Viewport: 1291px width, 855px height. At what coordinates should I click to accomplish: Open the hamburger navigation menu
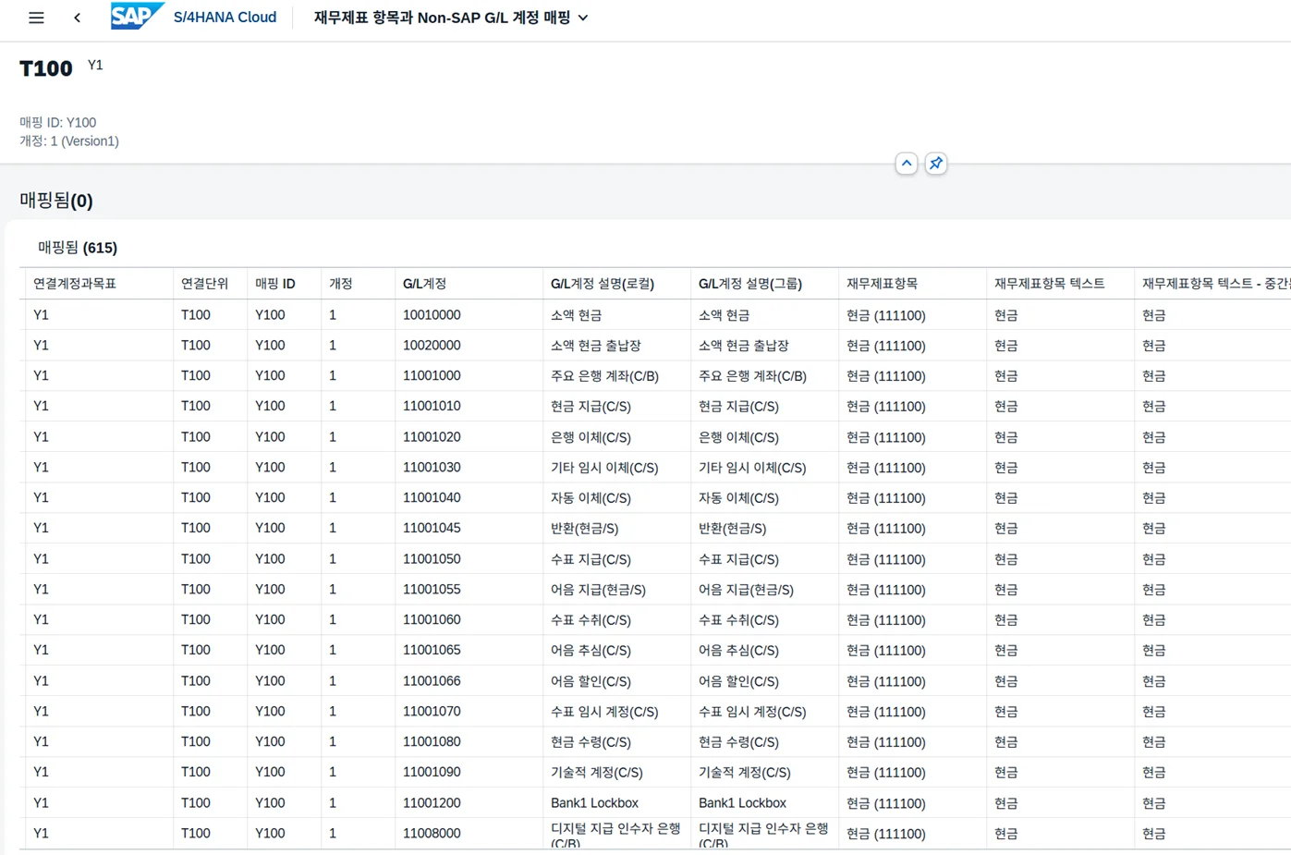point(36,18)
